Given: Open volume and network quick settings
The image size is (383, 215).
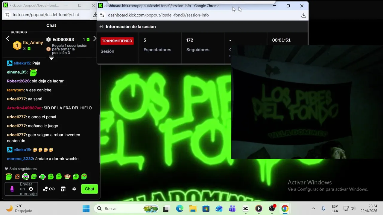Looking at the screenshot, I should pyautogui.click(x=349, y=208).
